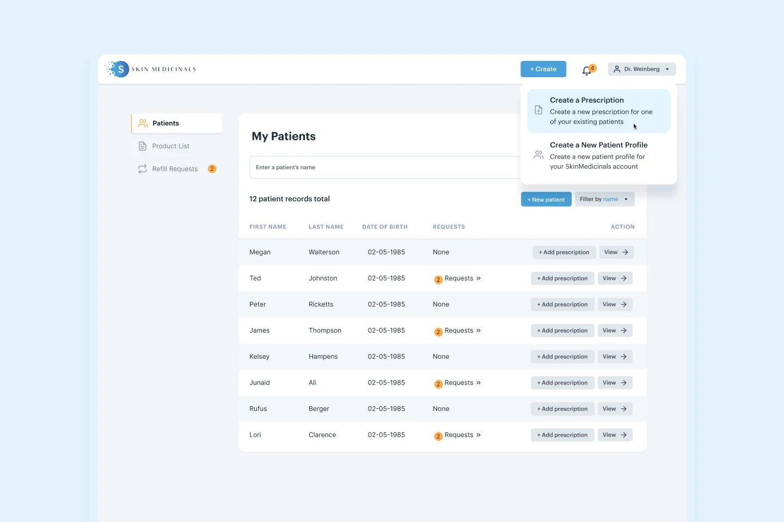Click the Refill Requests arrows icon
Viewport: 784px width, 522px height.
click(x=143, y=169)
